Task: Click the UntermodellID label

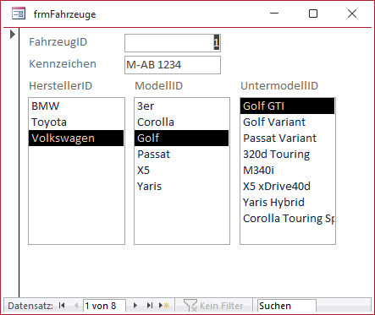Action: tap(279, 86)
